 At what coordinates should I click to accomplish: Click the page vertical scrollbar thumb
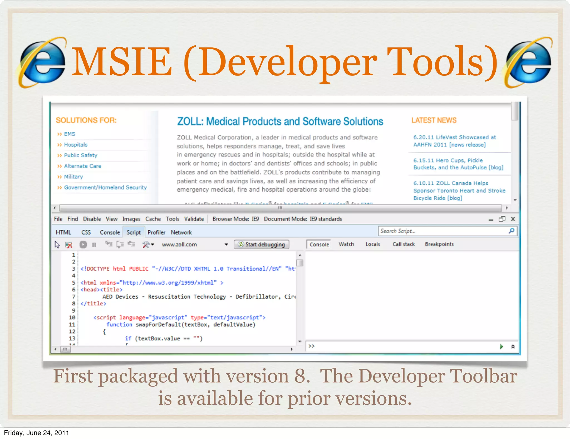point(515,111)
